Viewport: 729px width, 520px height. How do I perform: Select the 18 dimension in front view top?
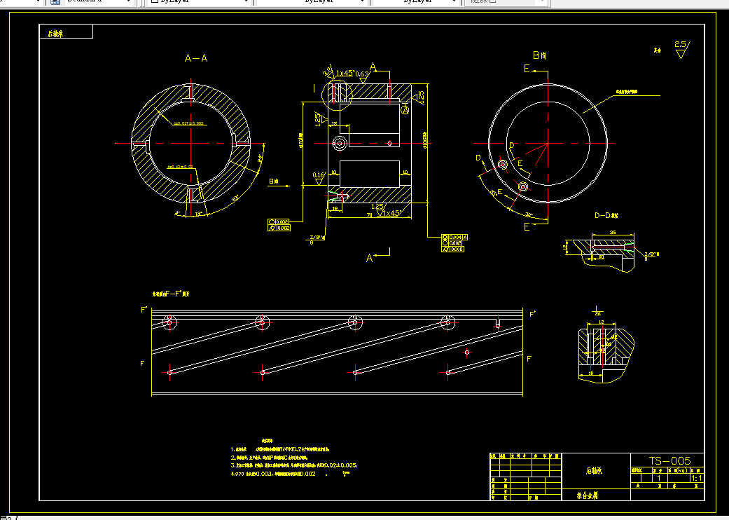pos(334,124)
